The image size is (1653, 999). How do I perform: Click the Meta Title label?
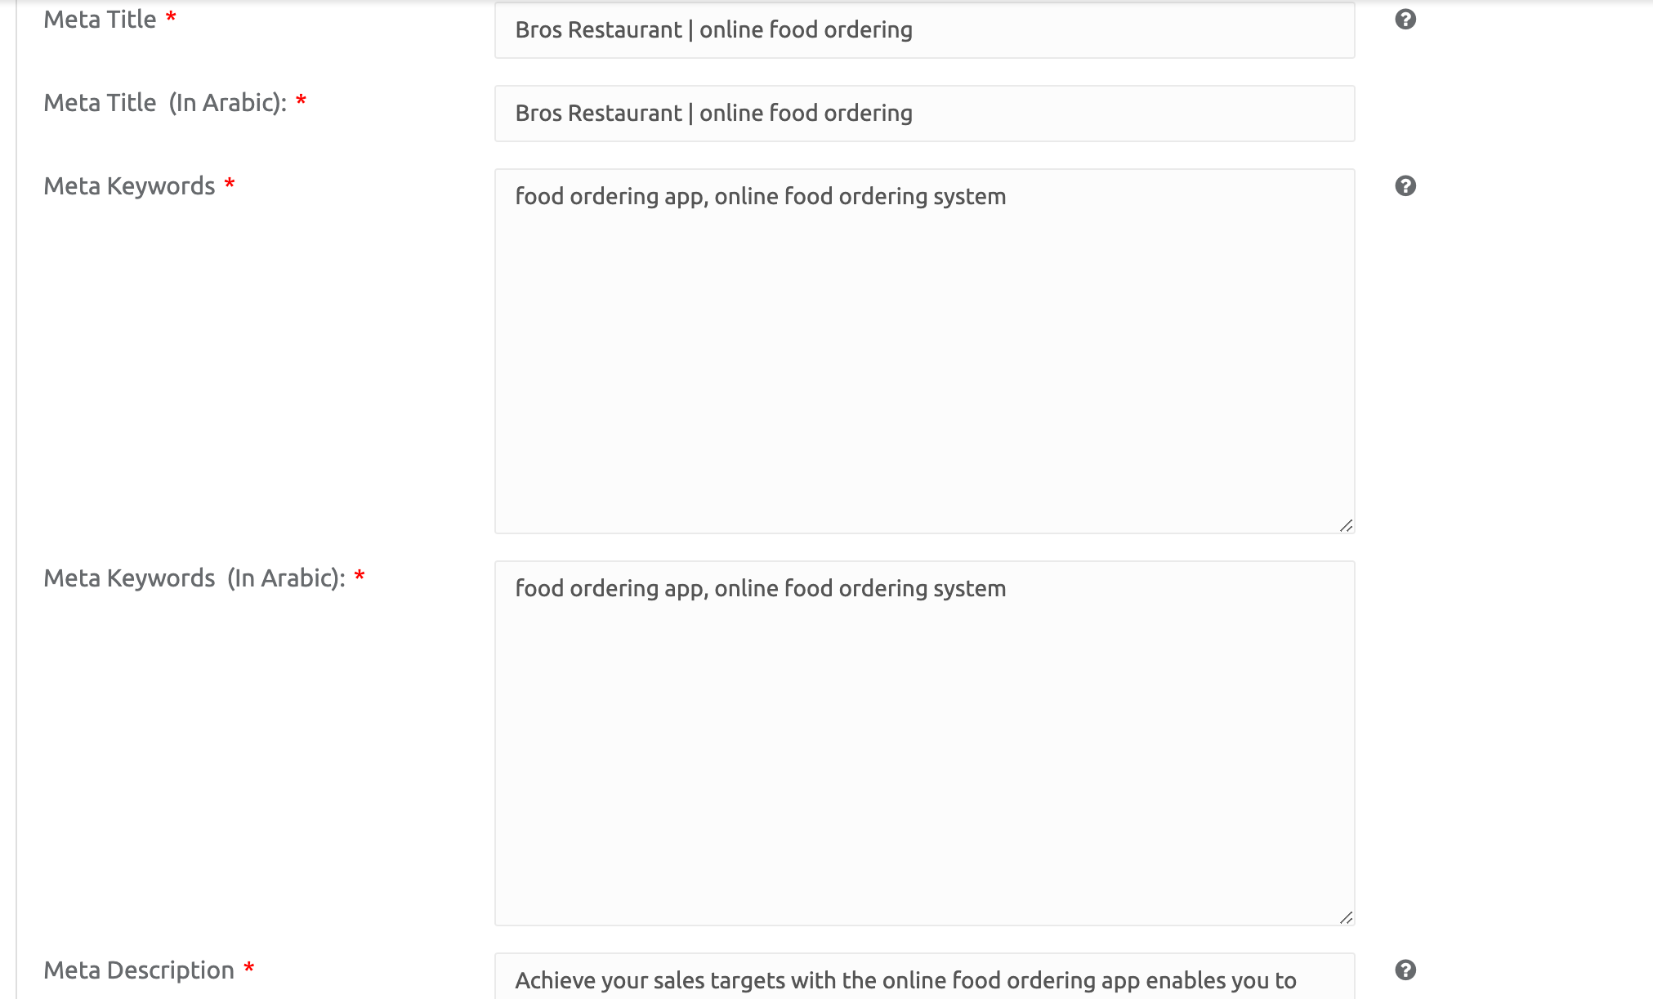[x=100, y=20]
